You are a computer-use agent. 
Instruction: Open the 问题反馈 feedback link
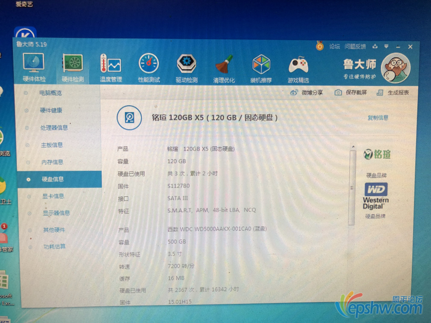(355, 46)
